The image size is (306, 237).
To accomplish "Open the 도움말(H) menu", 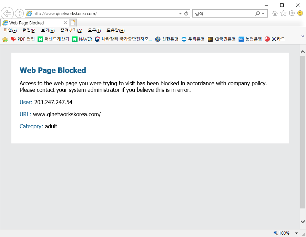I will pyautogui.click(x=115, y=31).
